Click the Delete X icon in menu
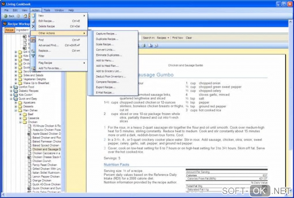294x198 pixels. pos(33,26)
